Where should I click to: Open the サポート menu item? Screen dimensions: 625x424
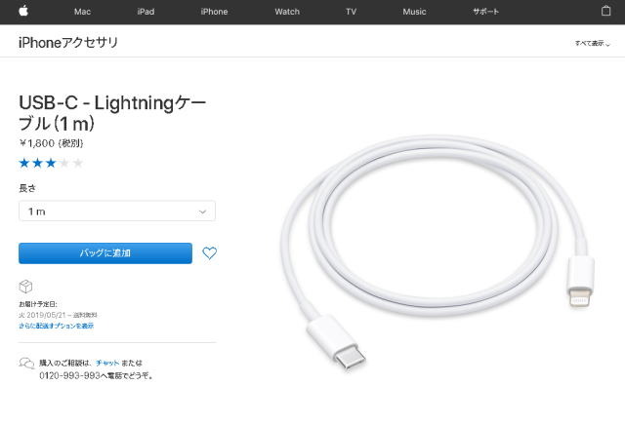click(x=485, y=12)
